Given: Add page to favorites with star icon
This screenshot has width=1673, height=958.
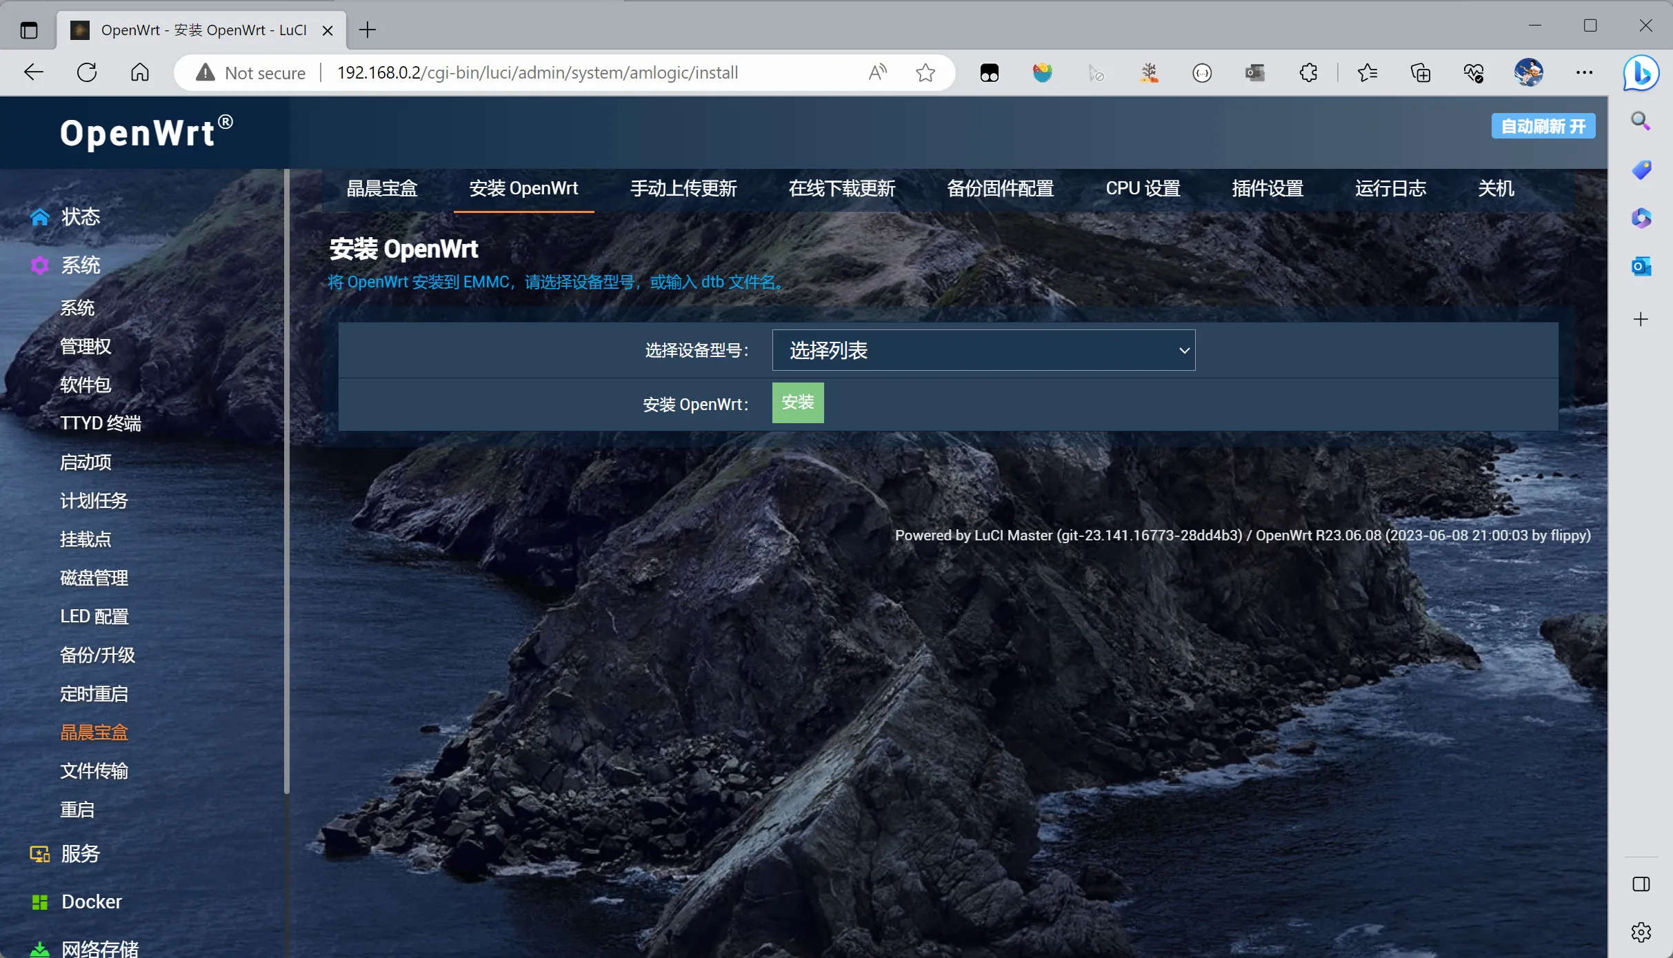Looking at the screenshot, I should click(x=925, y=72).
